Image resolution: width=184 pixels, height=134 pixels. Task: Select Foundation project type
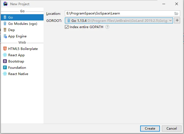pyautogui.click(x=22, y=67)
